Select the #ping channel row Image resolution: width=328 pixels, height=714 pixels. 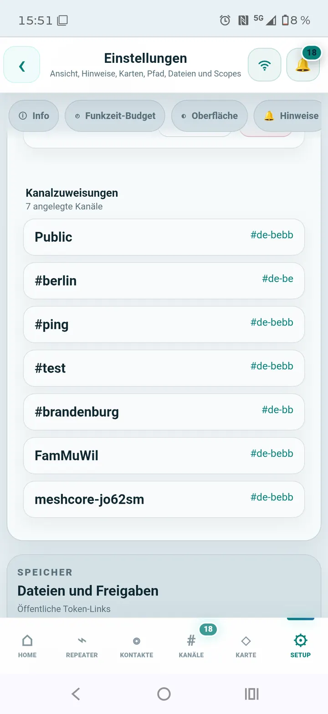click(x=164, y=325)
